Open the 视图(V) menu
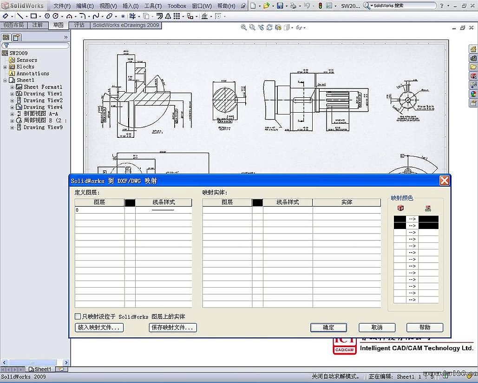Image resolution: width=478 pixels, height=383 pixels. tap(108, 6)
